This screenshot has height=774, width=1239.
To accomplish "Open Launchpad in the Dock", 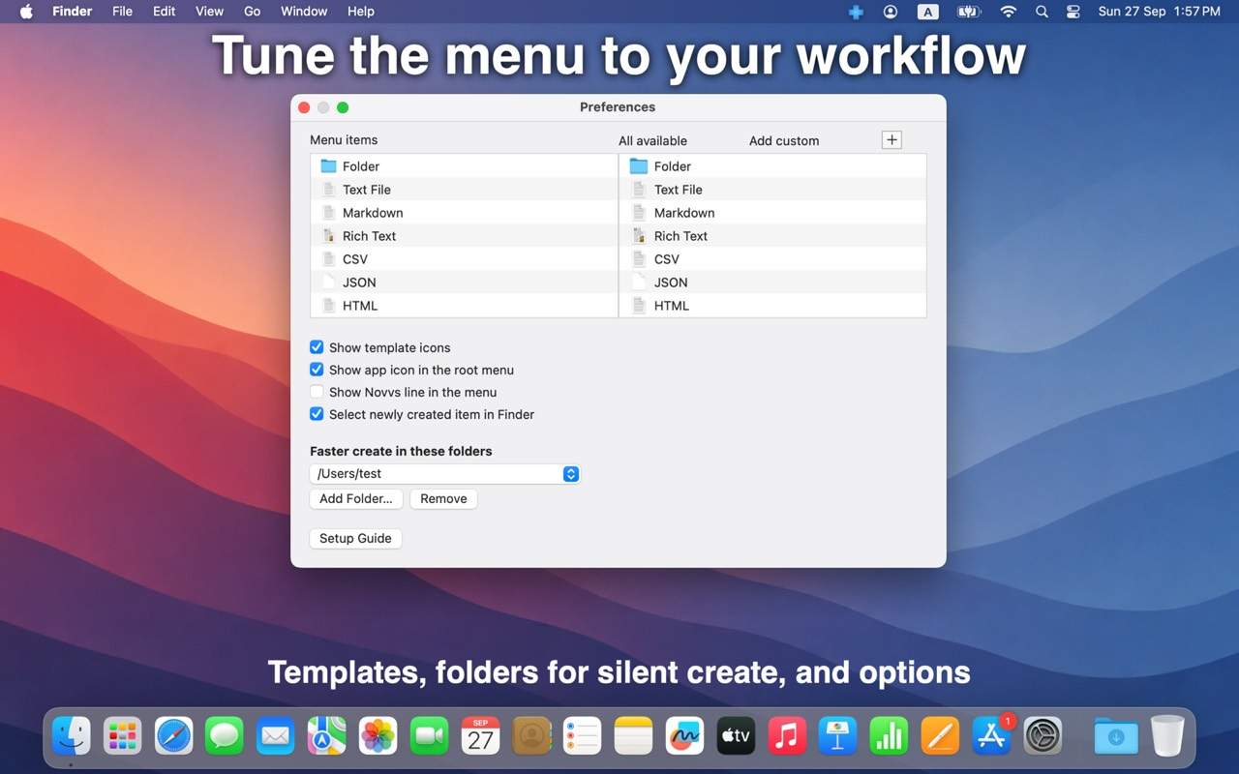I will [x=123, y=736].
